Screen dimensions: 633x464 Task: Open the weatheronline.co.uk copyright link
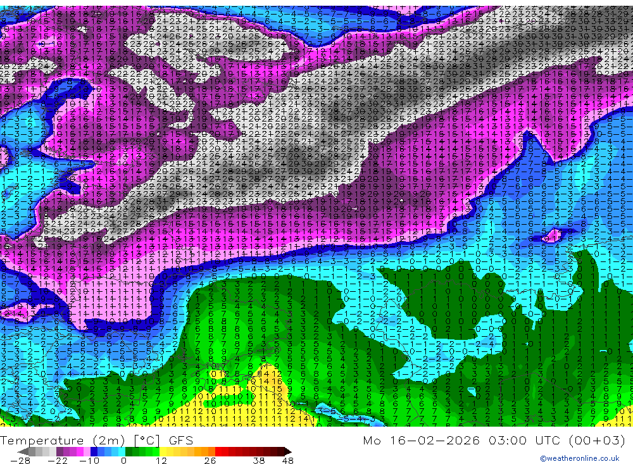(x=579, y=458)
